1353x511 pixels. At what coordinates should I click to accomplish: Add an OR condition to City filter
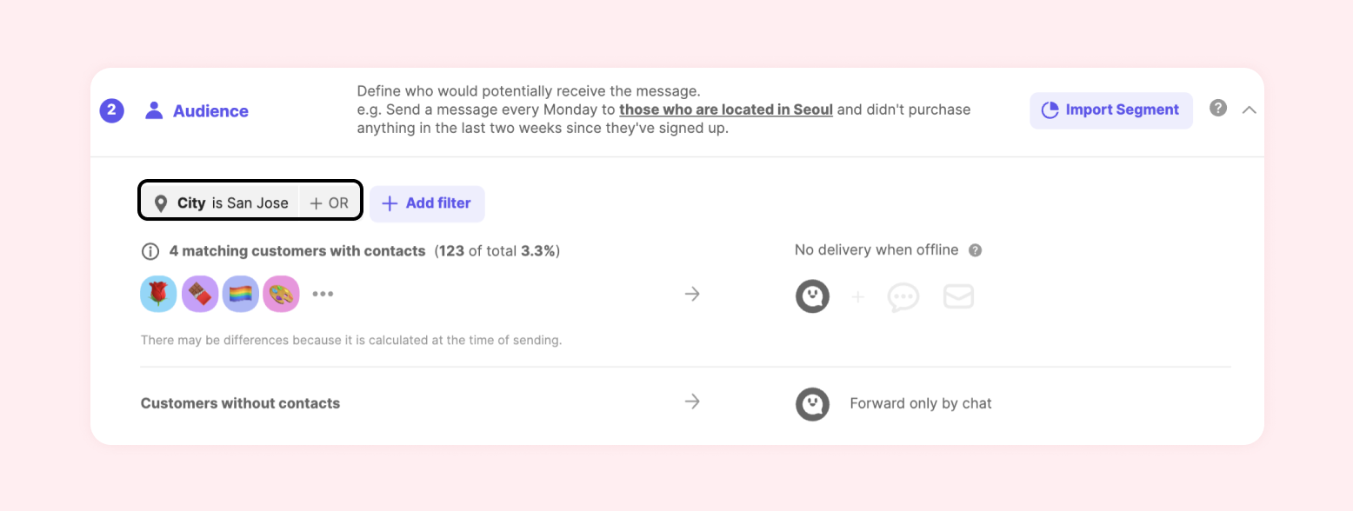pyautogui.click(x=330, y=203)
